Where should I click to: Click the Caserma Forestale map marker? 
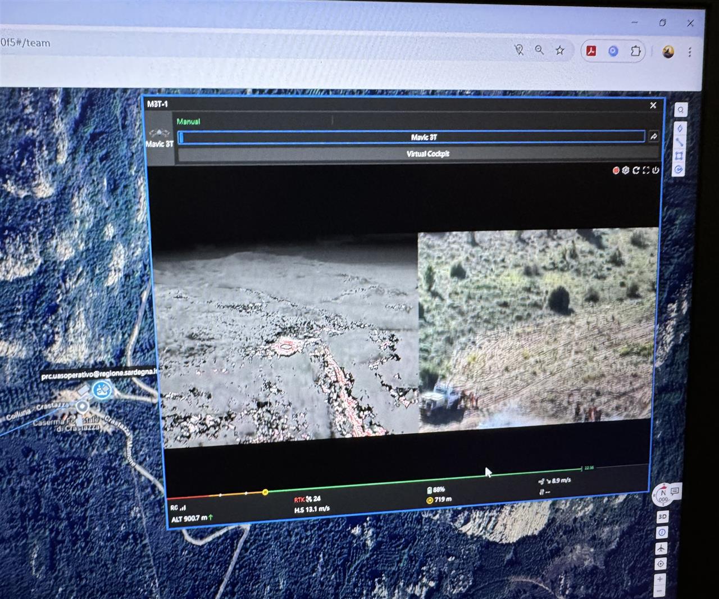point(83,406)
